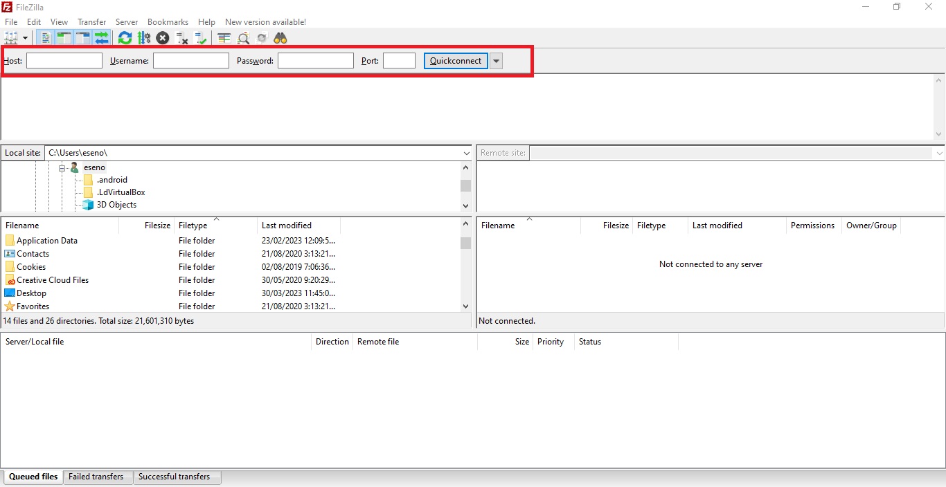Image resolution: width=946 pixels, height=487 pixels.
Task: Select the Creative Cloud Files folder row
Action: pos(231,280)
